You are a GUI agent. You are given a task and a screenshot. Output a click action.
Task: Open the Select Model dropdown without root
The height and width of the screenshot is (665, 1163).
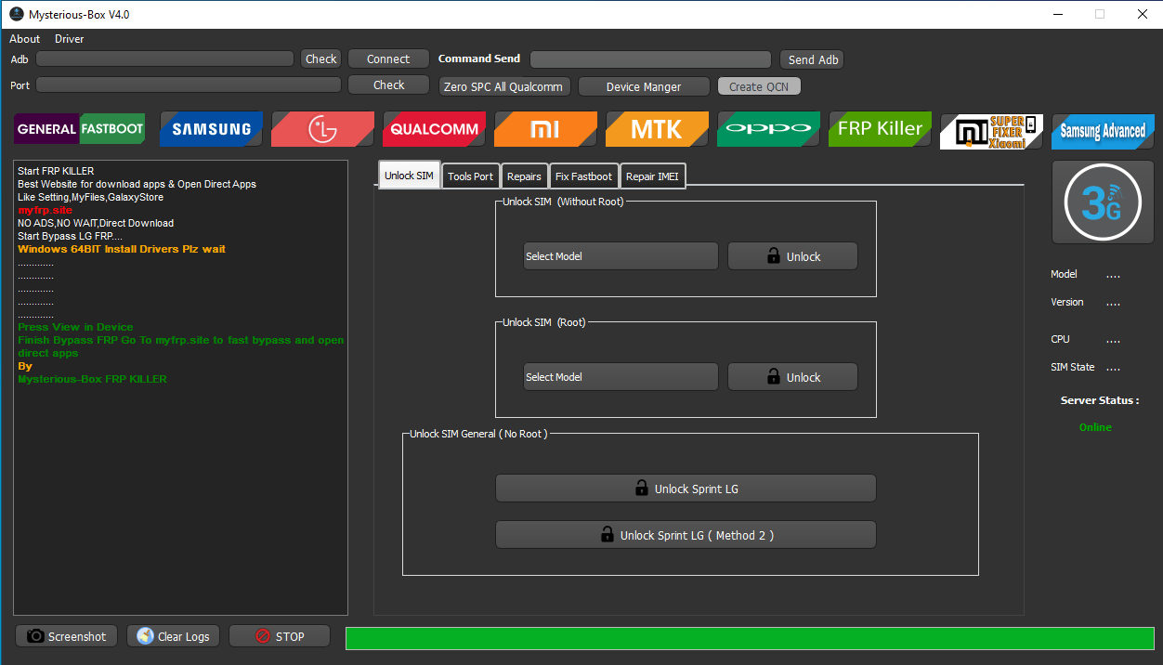pyautogui.click(x=621, y=255)
